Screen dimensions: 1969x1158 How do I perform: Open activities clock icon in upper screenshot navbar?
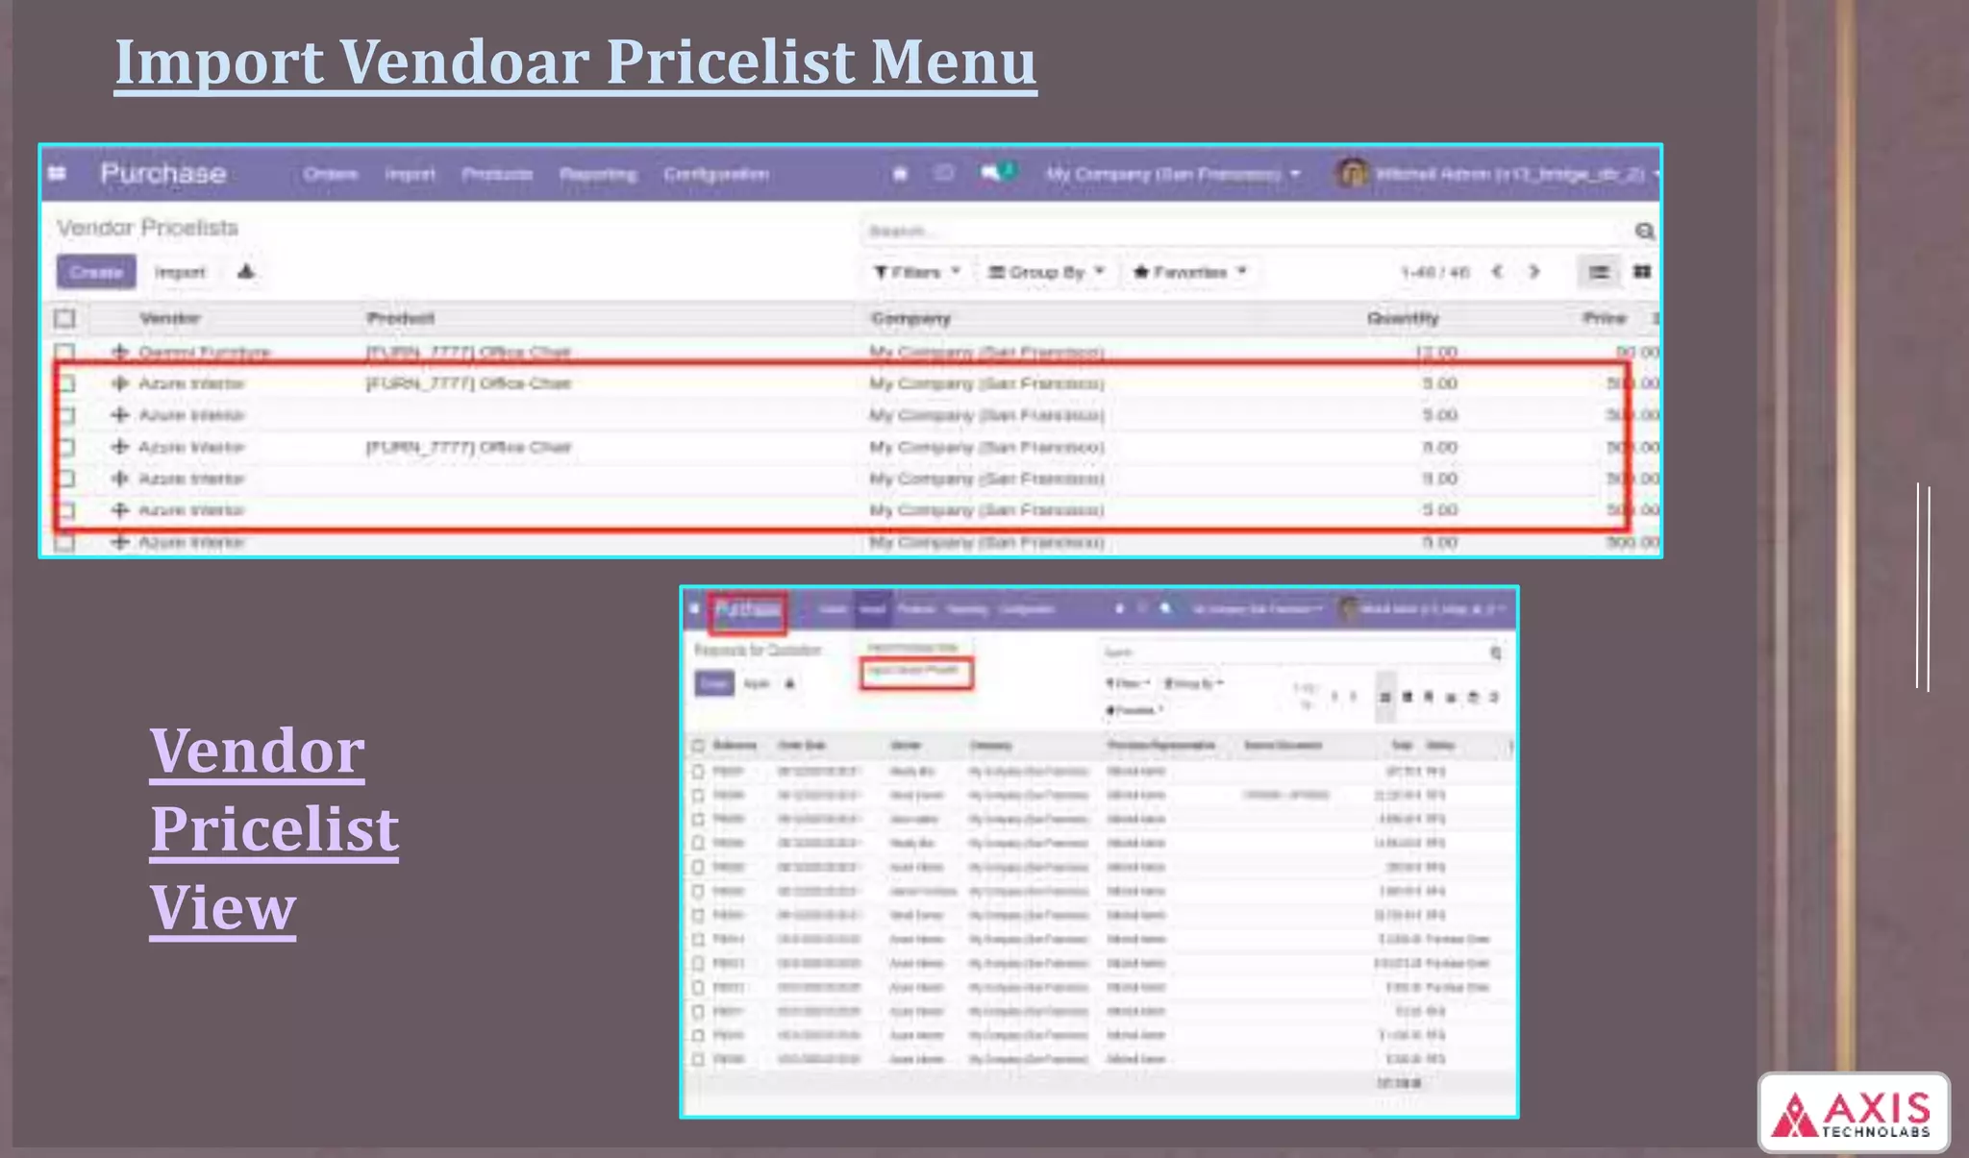pos(944,174)
